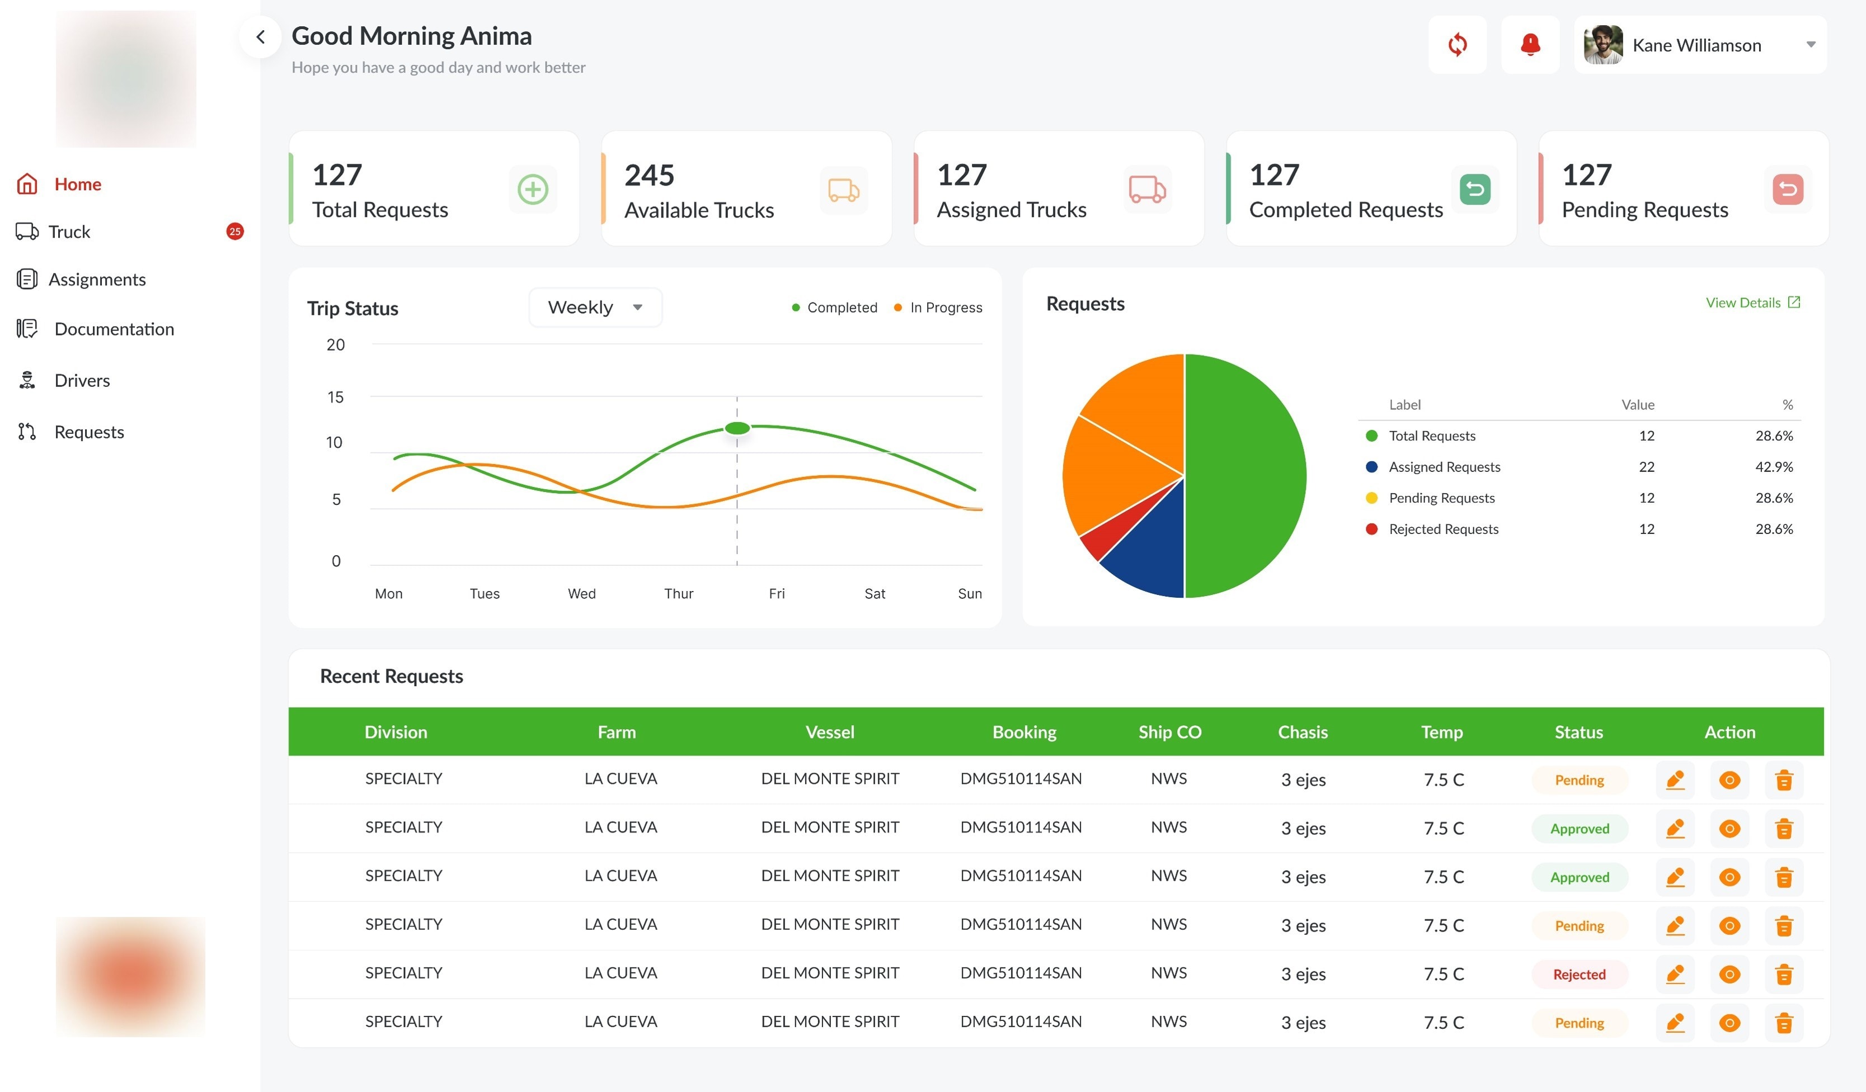Open Drivers page in sidebar
This screenshot has height=1092, width=1866.
[64, 380]
